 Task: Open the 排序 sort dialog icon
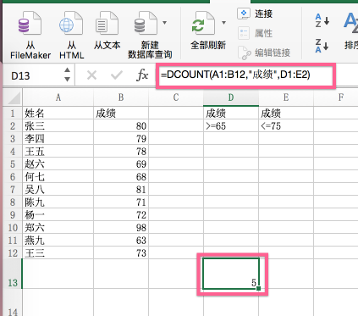pyautogui.click(x=351, y=22)
